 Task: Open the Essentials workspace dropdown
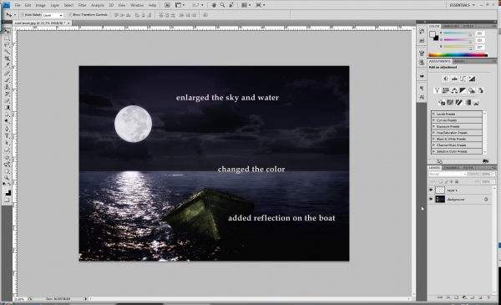[462, 5]
